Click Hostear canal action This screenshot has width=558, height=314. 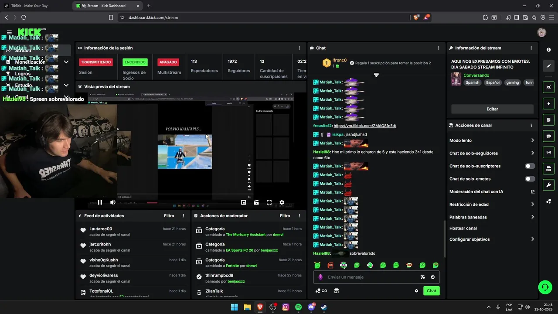pos(463,228)
